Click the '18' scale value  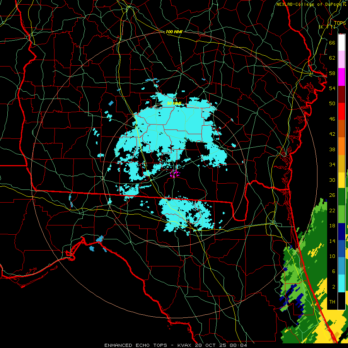point(332,226)
